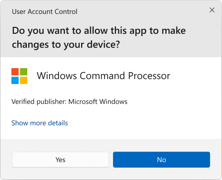The width and height of the screenshot is (222, 180).
Task: Click the blue square of Windows logo
Action: (15, 81)
